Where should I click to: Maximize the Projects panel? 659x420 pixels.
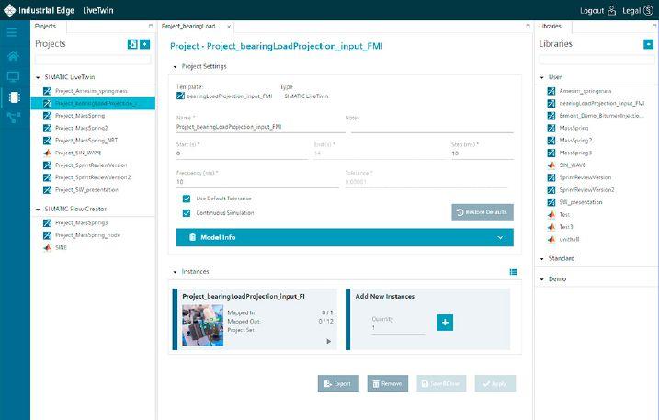click(x=151, y=26)
